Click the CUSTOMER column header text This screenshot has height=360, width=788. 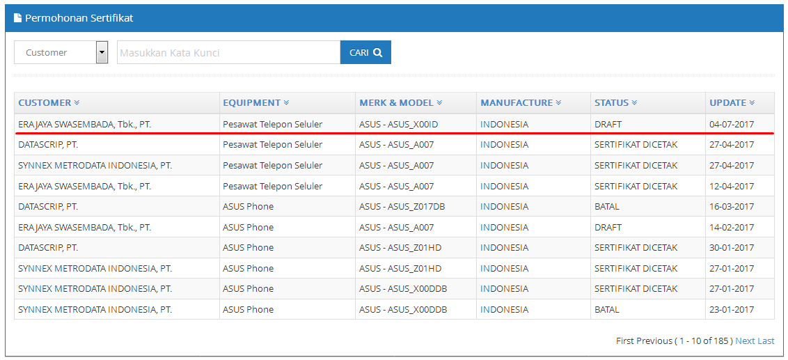pyautogui.click(x=45, y=102)
